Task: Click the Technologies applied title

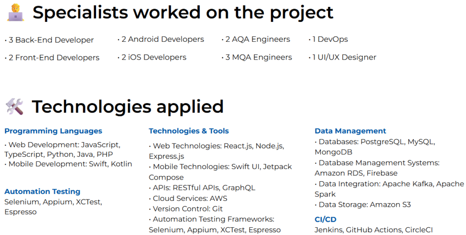Action: point(127,107)
